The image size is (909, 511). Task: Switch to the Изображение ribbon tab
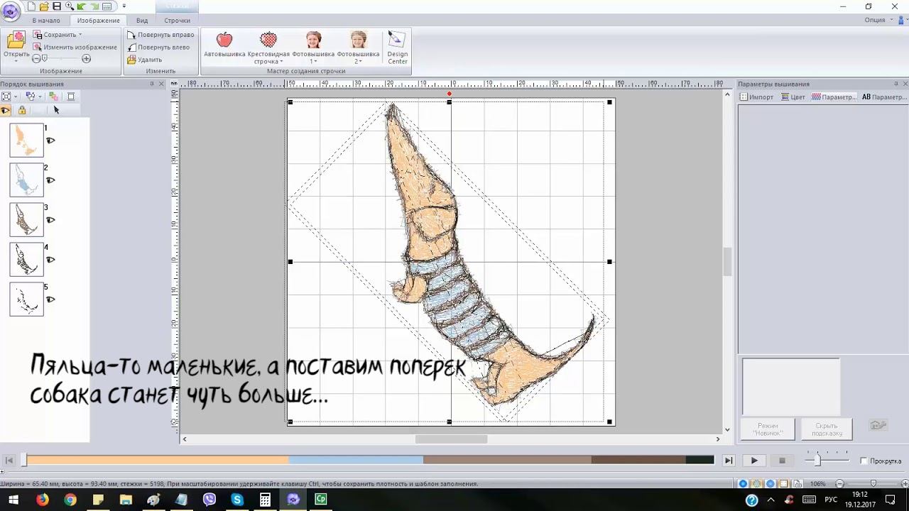point(99,21)
